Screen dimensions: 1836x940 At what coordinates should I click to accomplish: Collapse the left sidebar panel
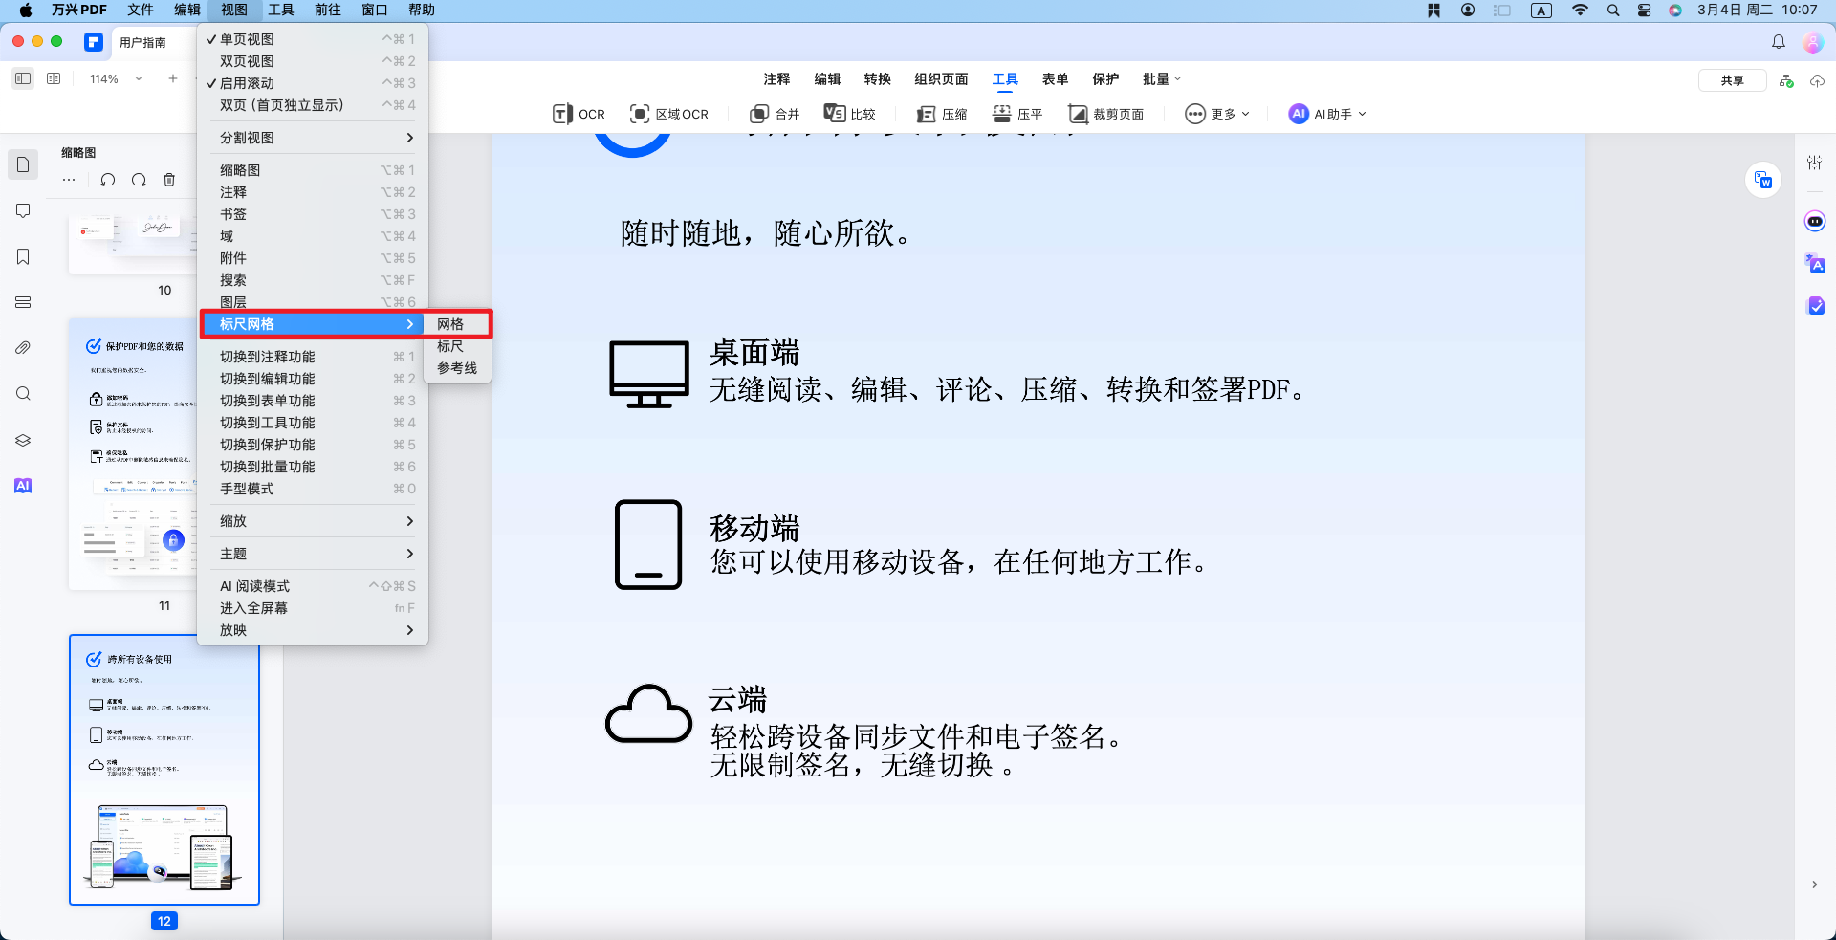point(23,78)
